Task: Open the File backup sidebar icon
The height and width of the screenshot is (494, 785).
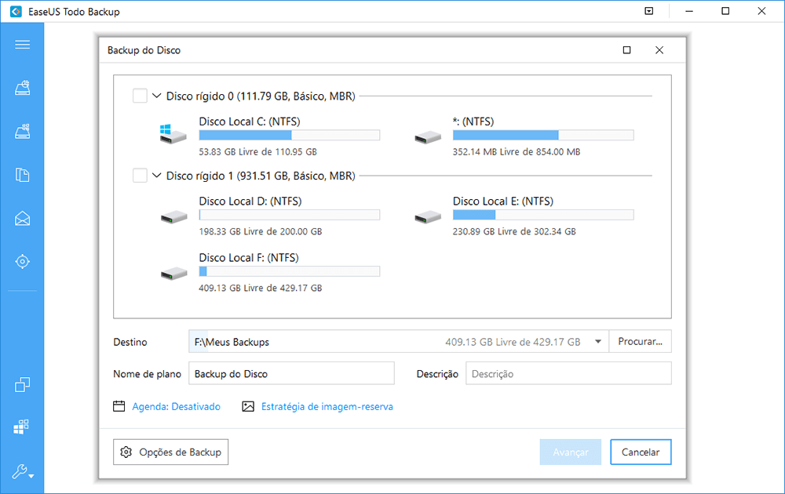Action: point(22,175)
